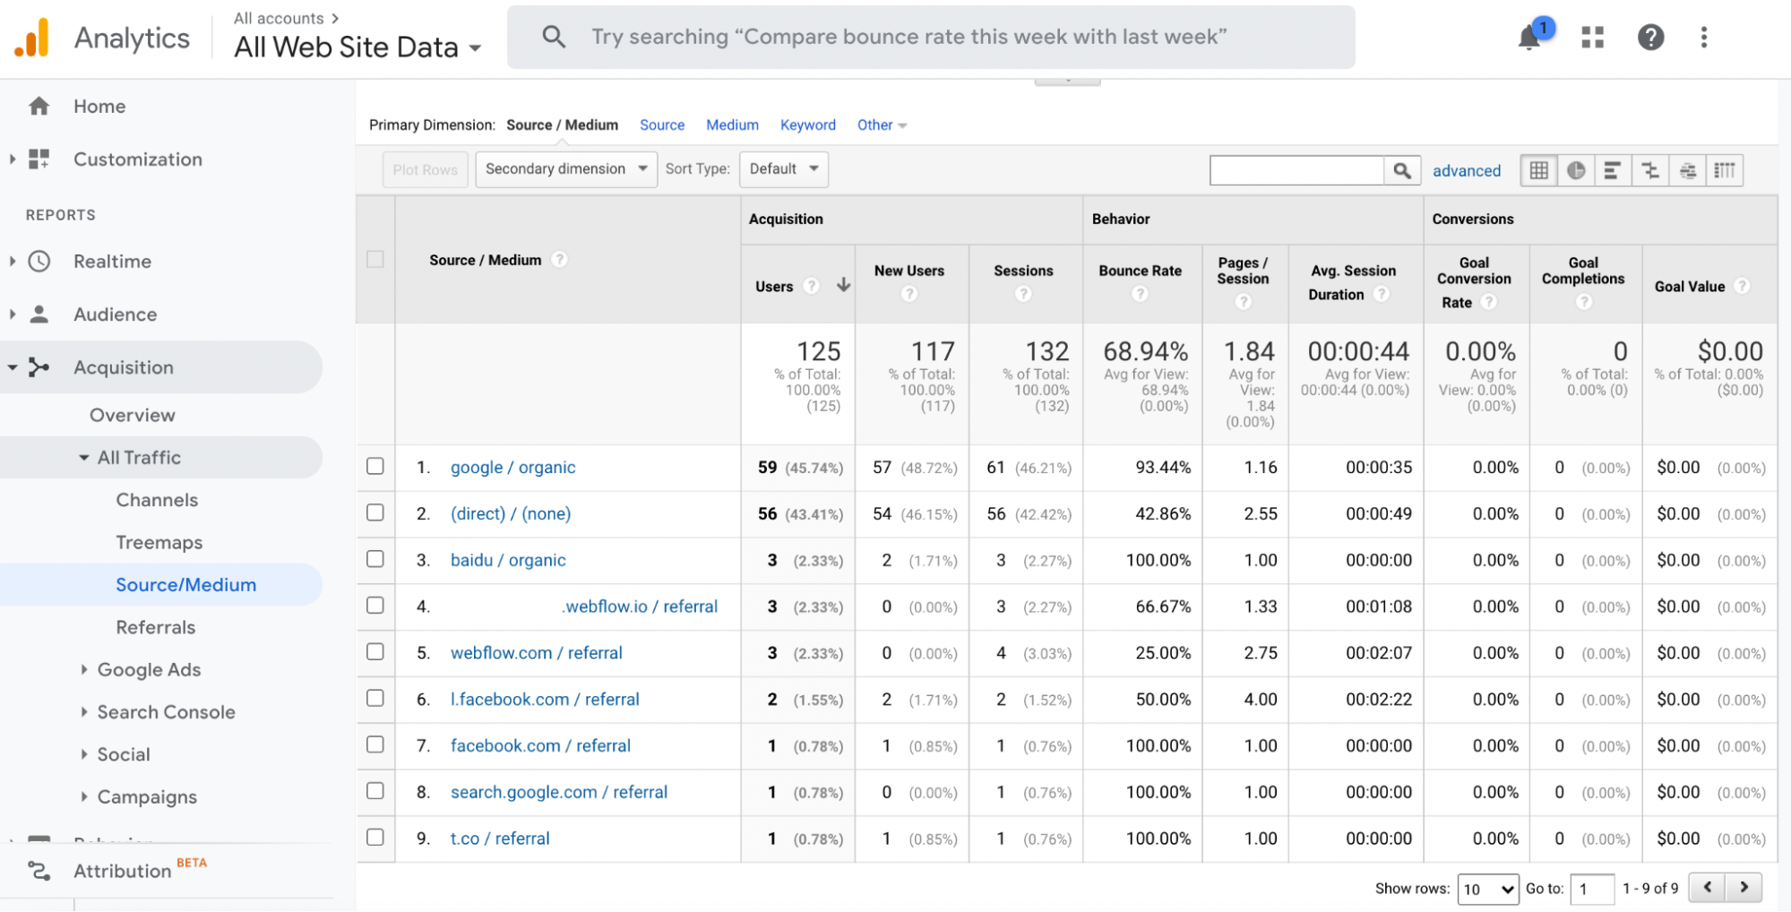The width and height of the screenshot is (1791, 912).
Task: Switch to pivot table view icon
Action: (x=1725, y=170)
